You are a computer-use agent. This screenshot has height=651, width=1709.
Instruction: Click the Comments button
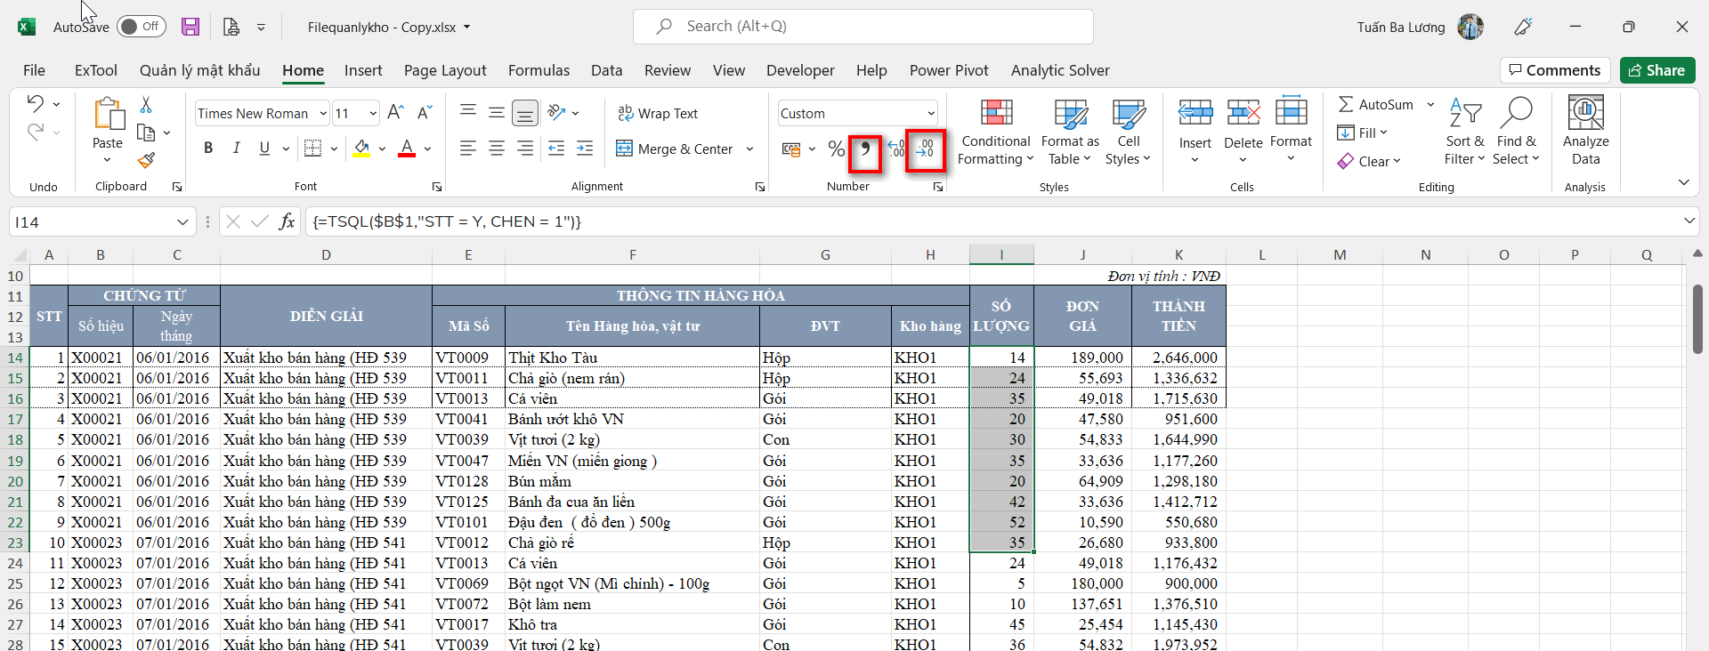click(1555, 70)
